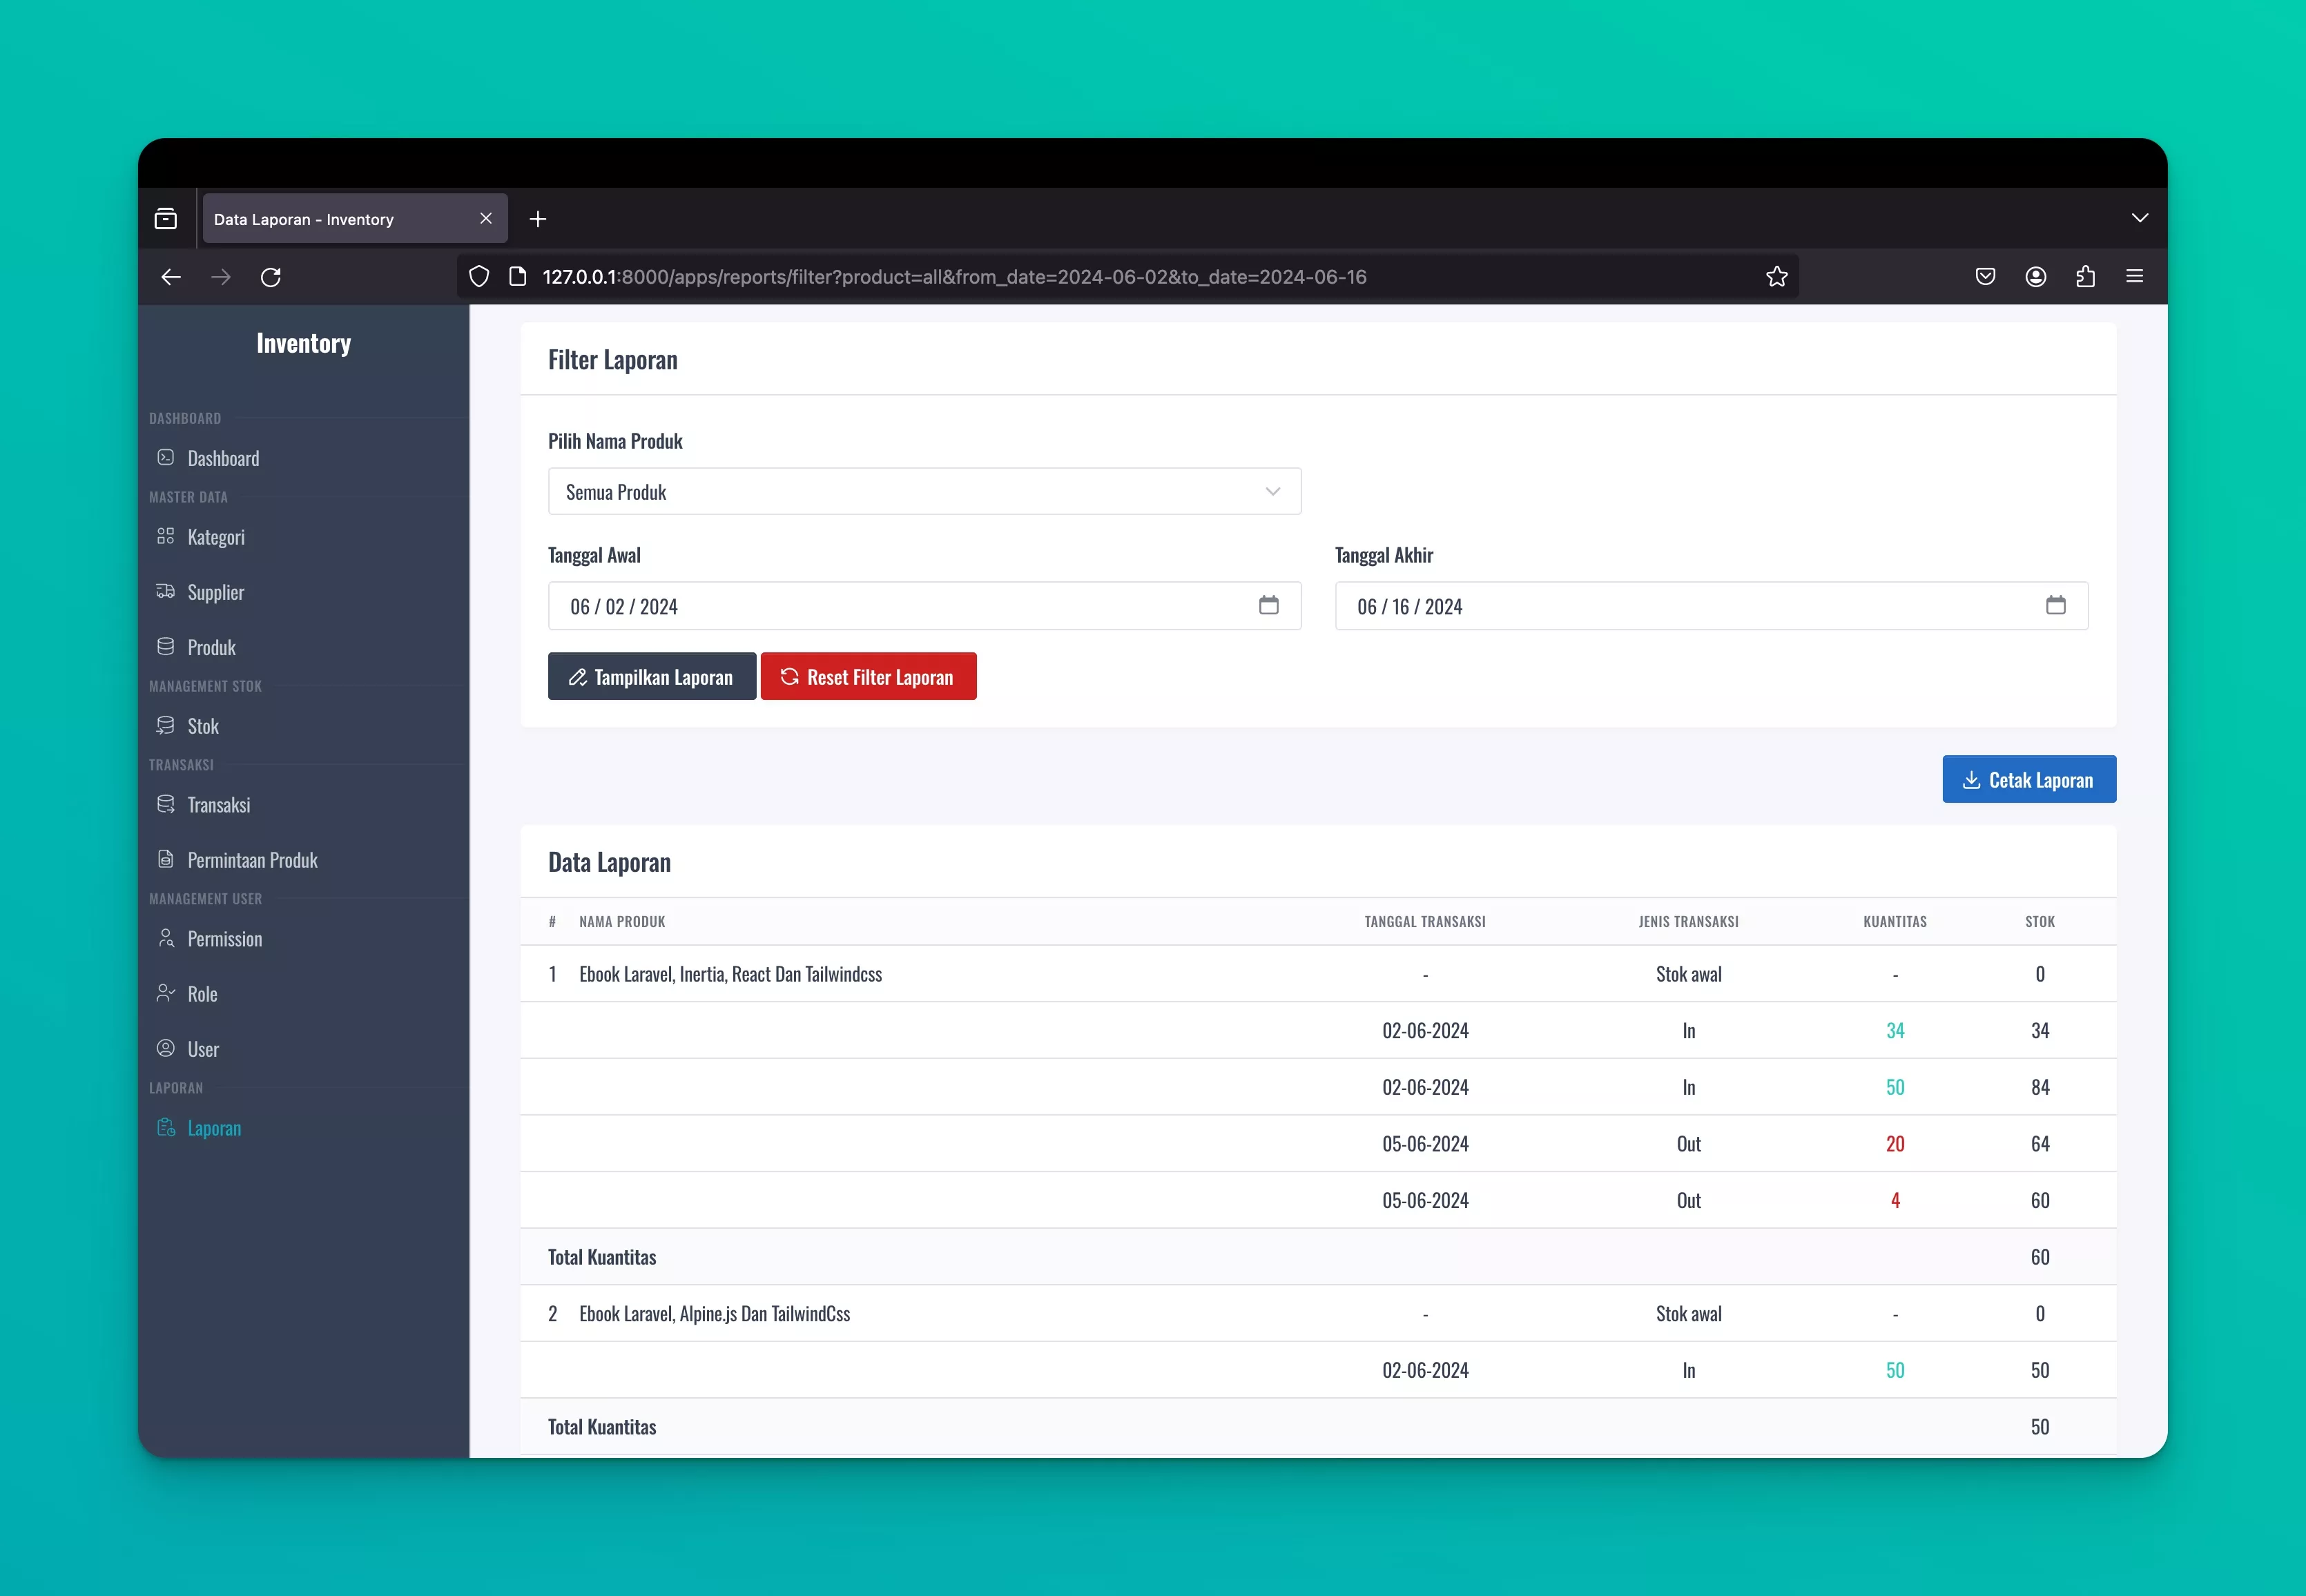Open the Pocket save icon
Viewport: 2306px width, 1596px height.
click(1986, 277)
